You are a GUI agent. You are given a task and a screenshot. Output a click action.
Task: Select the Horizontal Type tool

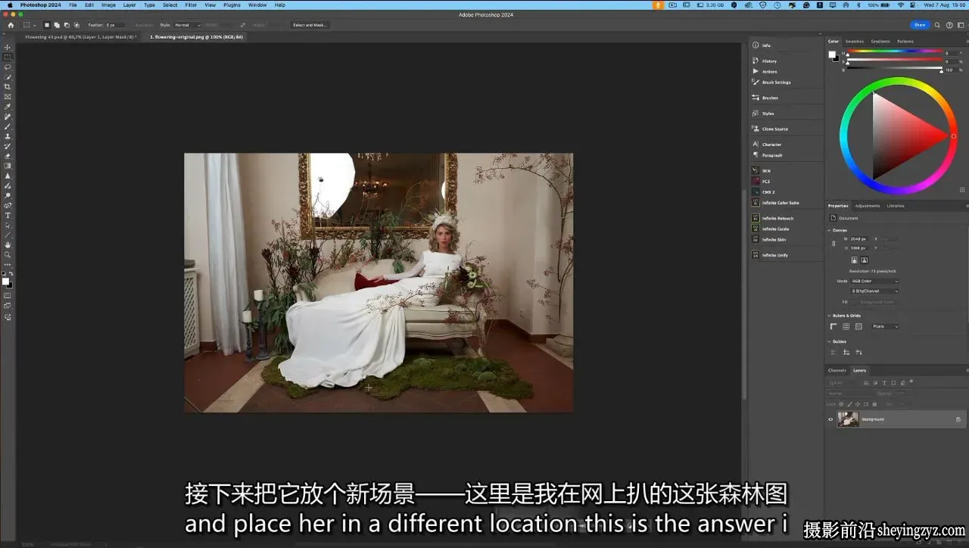pyautogui.click(x=8, y=216)
